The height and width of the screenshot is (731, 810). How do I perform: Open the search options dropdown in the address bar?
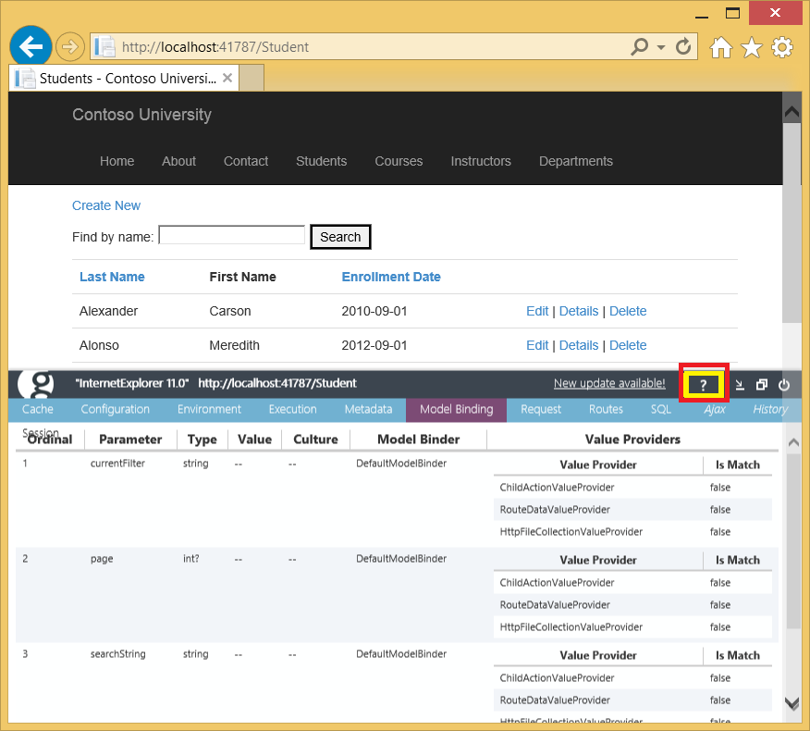coord(661,46)
